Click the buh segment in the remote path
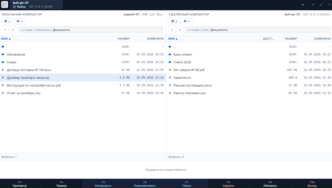This screenshot has width=332, height=188. (x=205, y=30)
